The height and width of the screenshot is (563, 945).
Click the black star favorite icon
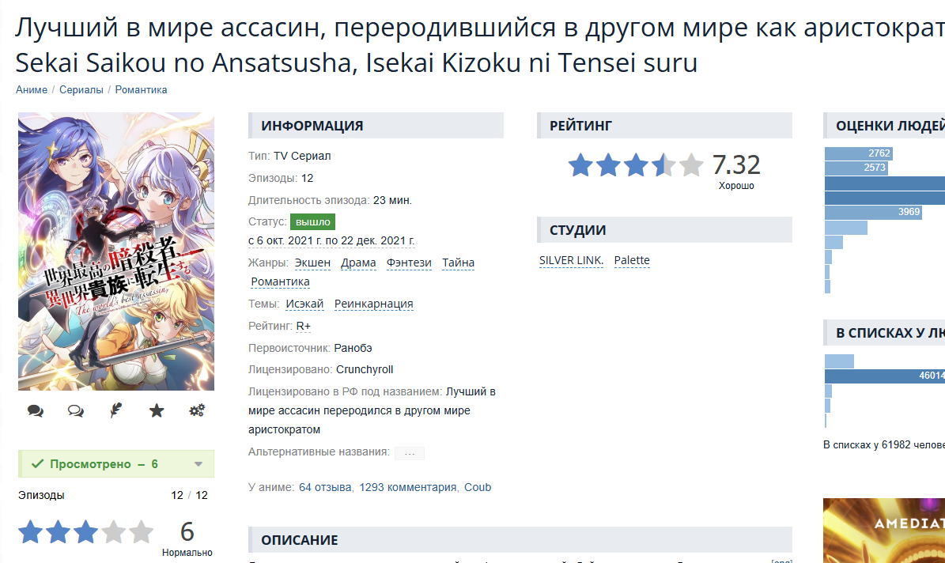coord(157,410)
